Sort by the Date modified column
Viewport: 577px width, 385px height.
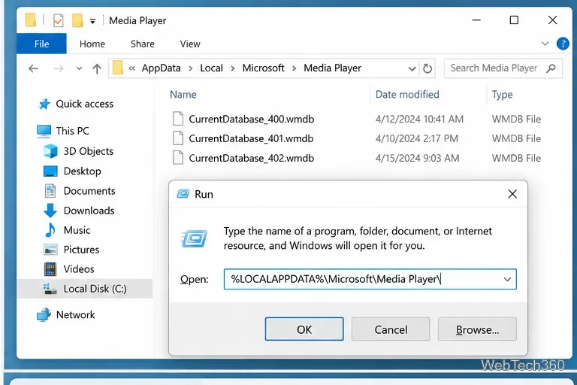407,95
